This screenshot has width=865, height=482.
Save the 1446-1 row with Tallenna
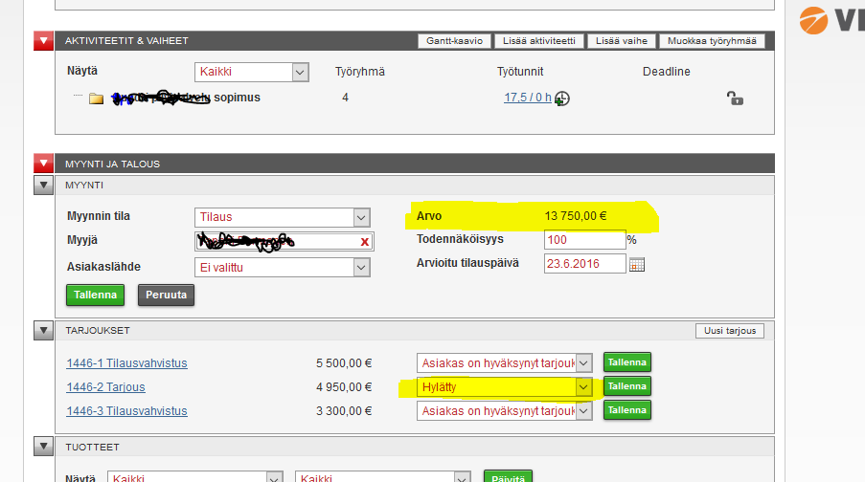click(627, 362)
